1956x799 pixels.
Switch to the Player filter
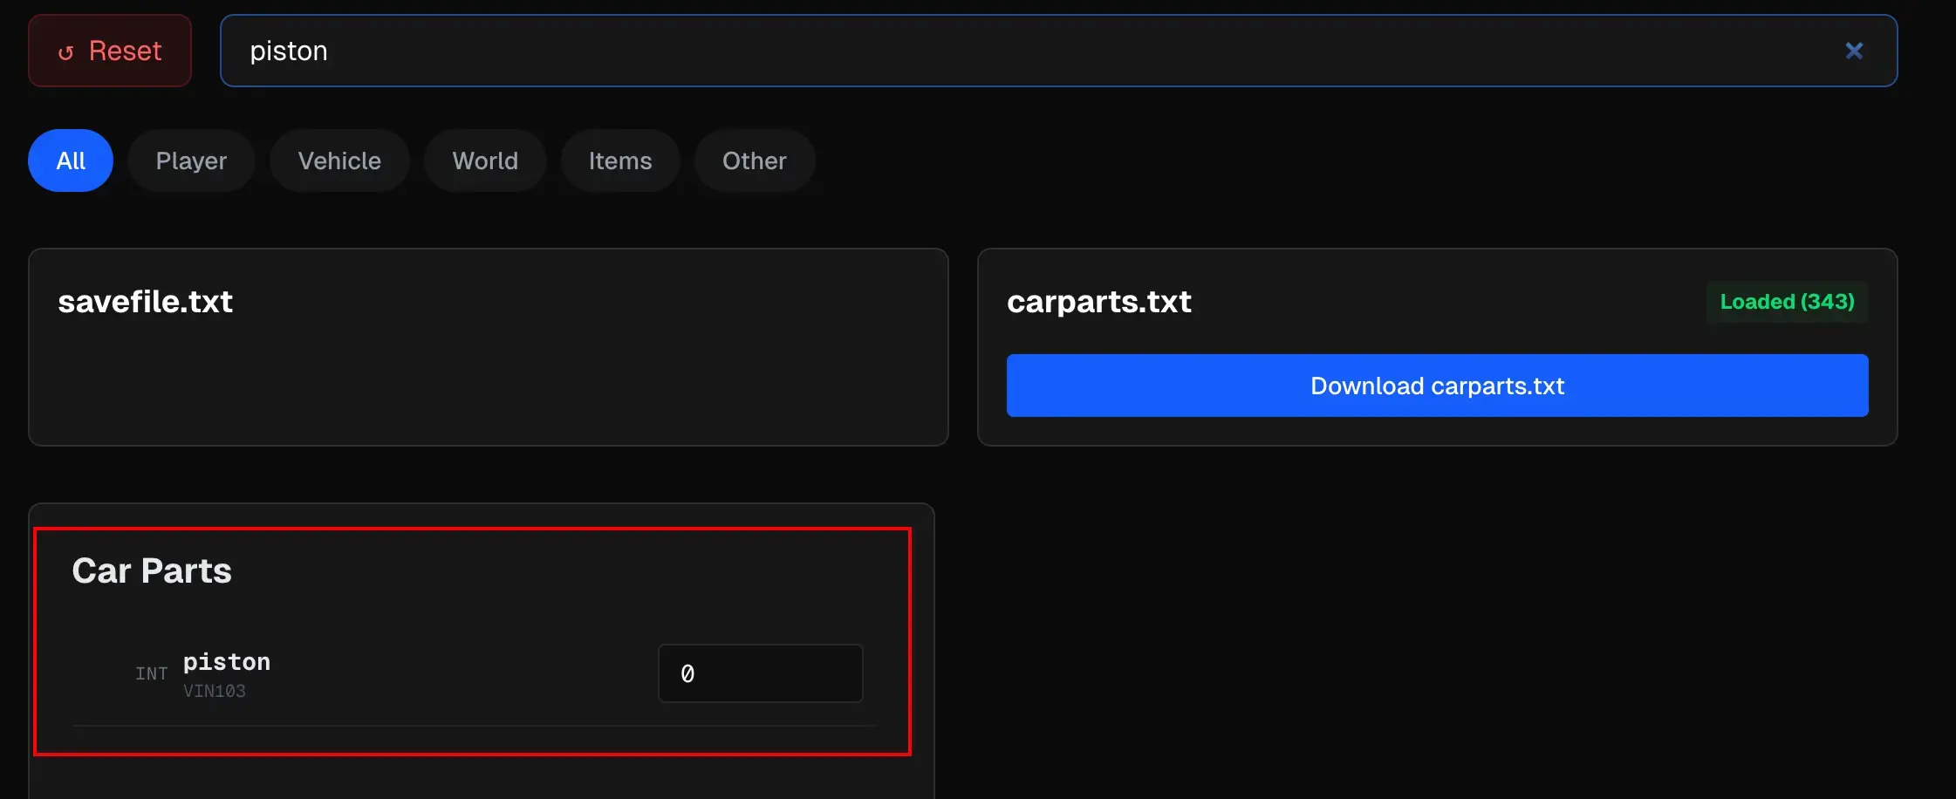(191, 160)
